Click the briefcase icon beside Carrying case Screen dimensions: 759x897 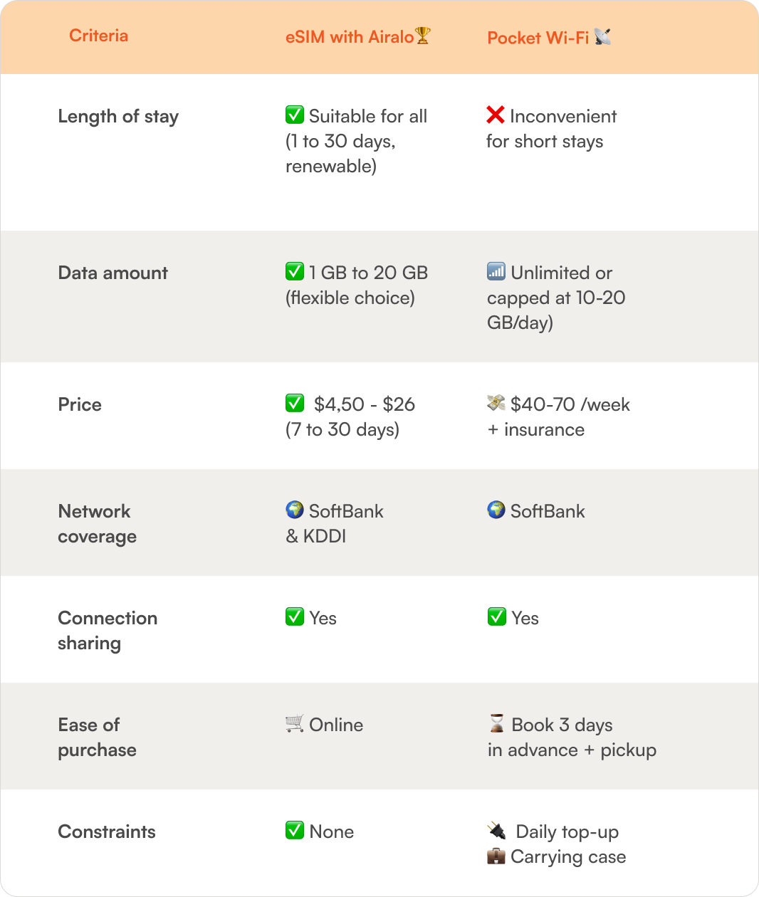tap(496, 856)
